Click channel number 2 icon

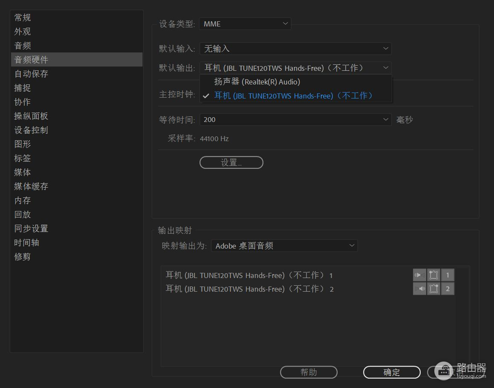[448, 289]
